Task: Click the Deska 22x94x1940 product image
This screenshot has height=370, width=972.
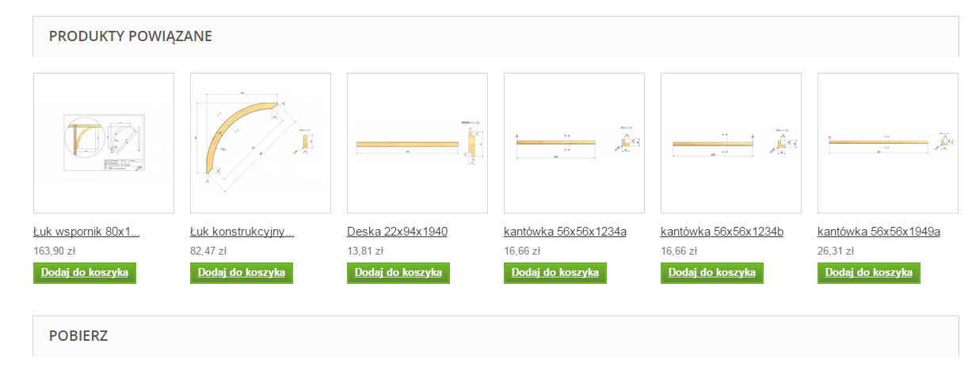Action: click(417, 143)
